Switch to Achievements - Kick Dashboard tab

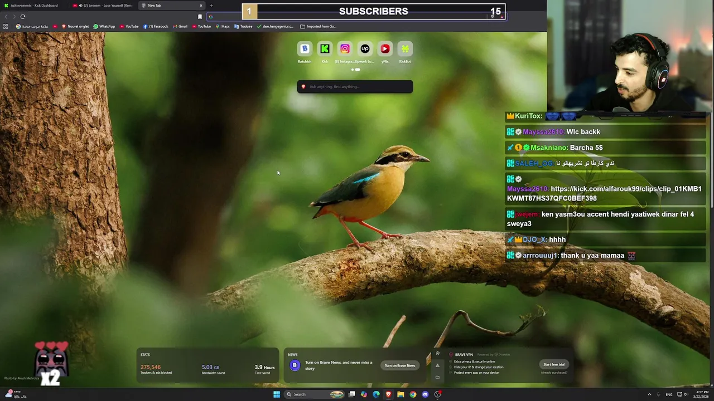(33, 6)
